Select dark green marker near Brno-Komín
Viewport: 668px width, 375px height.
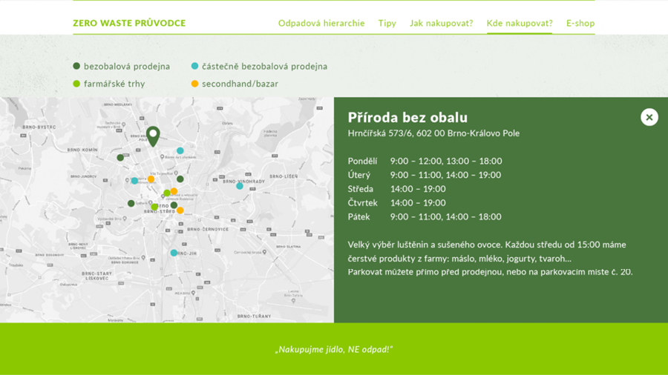pyautogui.click(x=120, y=158)
